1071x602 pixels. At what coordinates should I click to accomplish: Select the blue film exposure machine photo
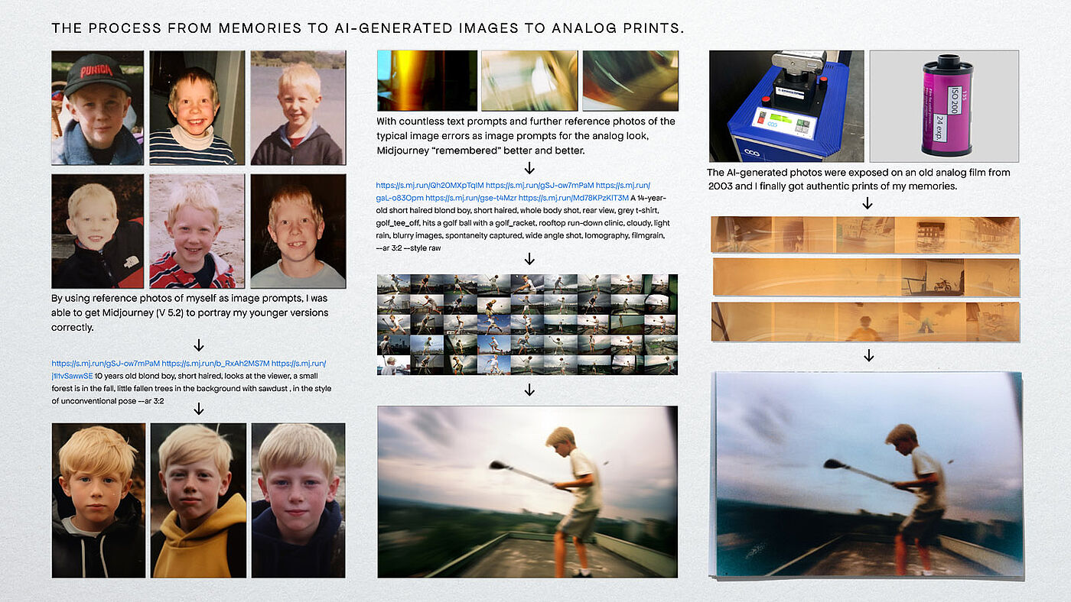pos(786,106)
